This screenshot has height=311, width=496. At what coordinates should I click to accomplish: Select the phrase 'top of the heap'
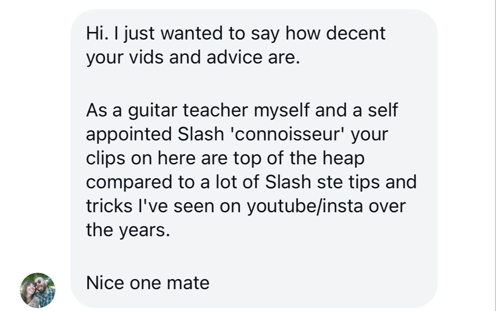[299, 159]
